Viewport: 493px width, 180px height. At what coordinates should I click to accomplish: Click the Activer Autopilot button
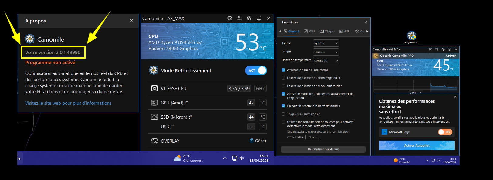click(x=416, y=145)
